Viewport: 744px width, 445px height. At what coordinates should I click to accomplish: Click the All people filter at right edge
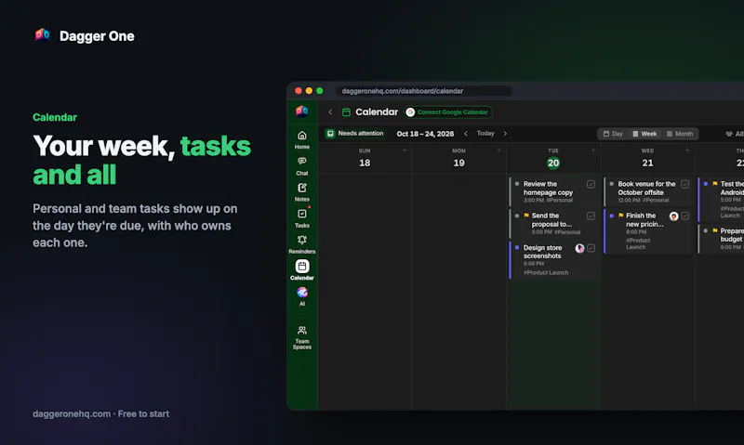(735, 134)
